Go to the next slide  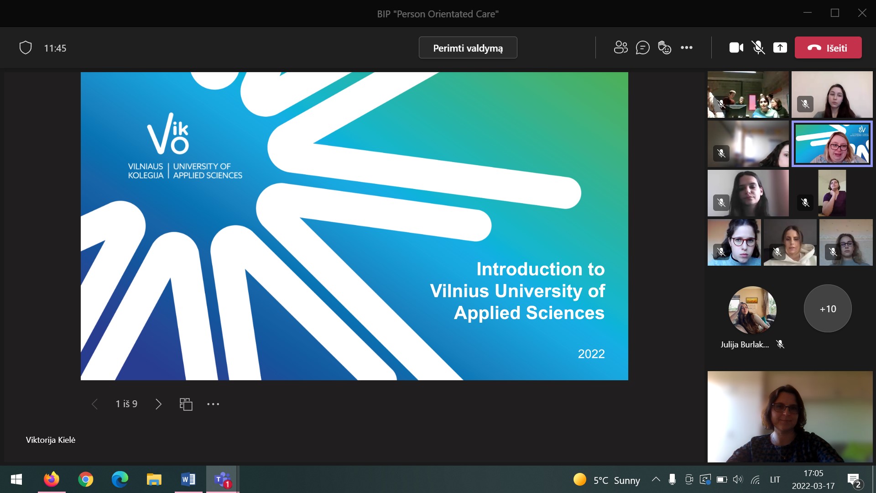pyautogui.click(x=158, y=404)
